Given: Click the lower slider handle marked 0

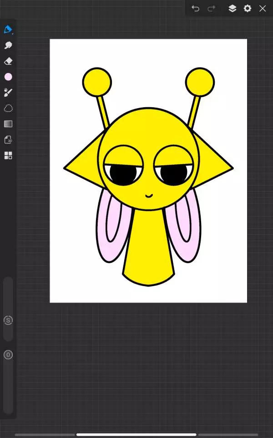Looking at the screenshot, I should (x=8, y=355).
